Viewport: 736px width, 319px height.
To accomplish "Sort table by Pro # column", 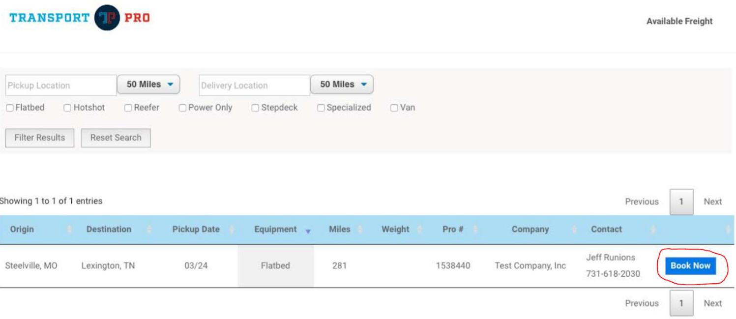I will [453, 229].
